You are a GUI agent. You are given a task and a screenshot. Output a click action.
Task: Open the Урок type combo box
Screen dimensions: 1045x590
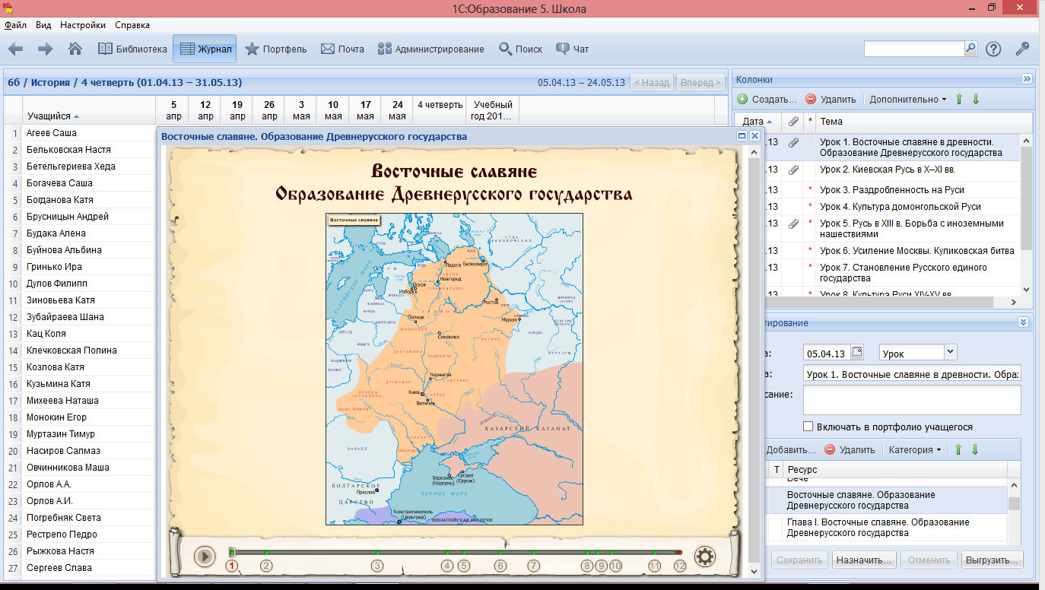918,353
